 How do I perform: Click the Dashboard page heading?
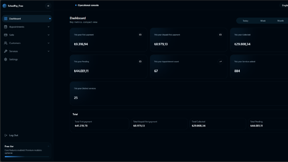coord(78,18)
